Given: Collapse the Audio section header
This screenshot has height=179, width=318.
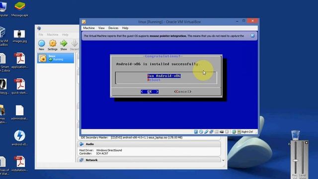Looking at the screenshot, I should pyautogui.click(x=149, y=144).
